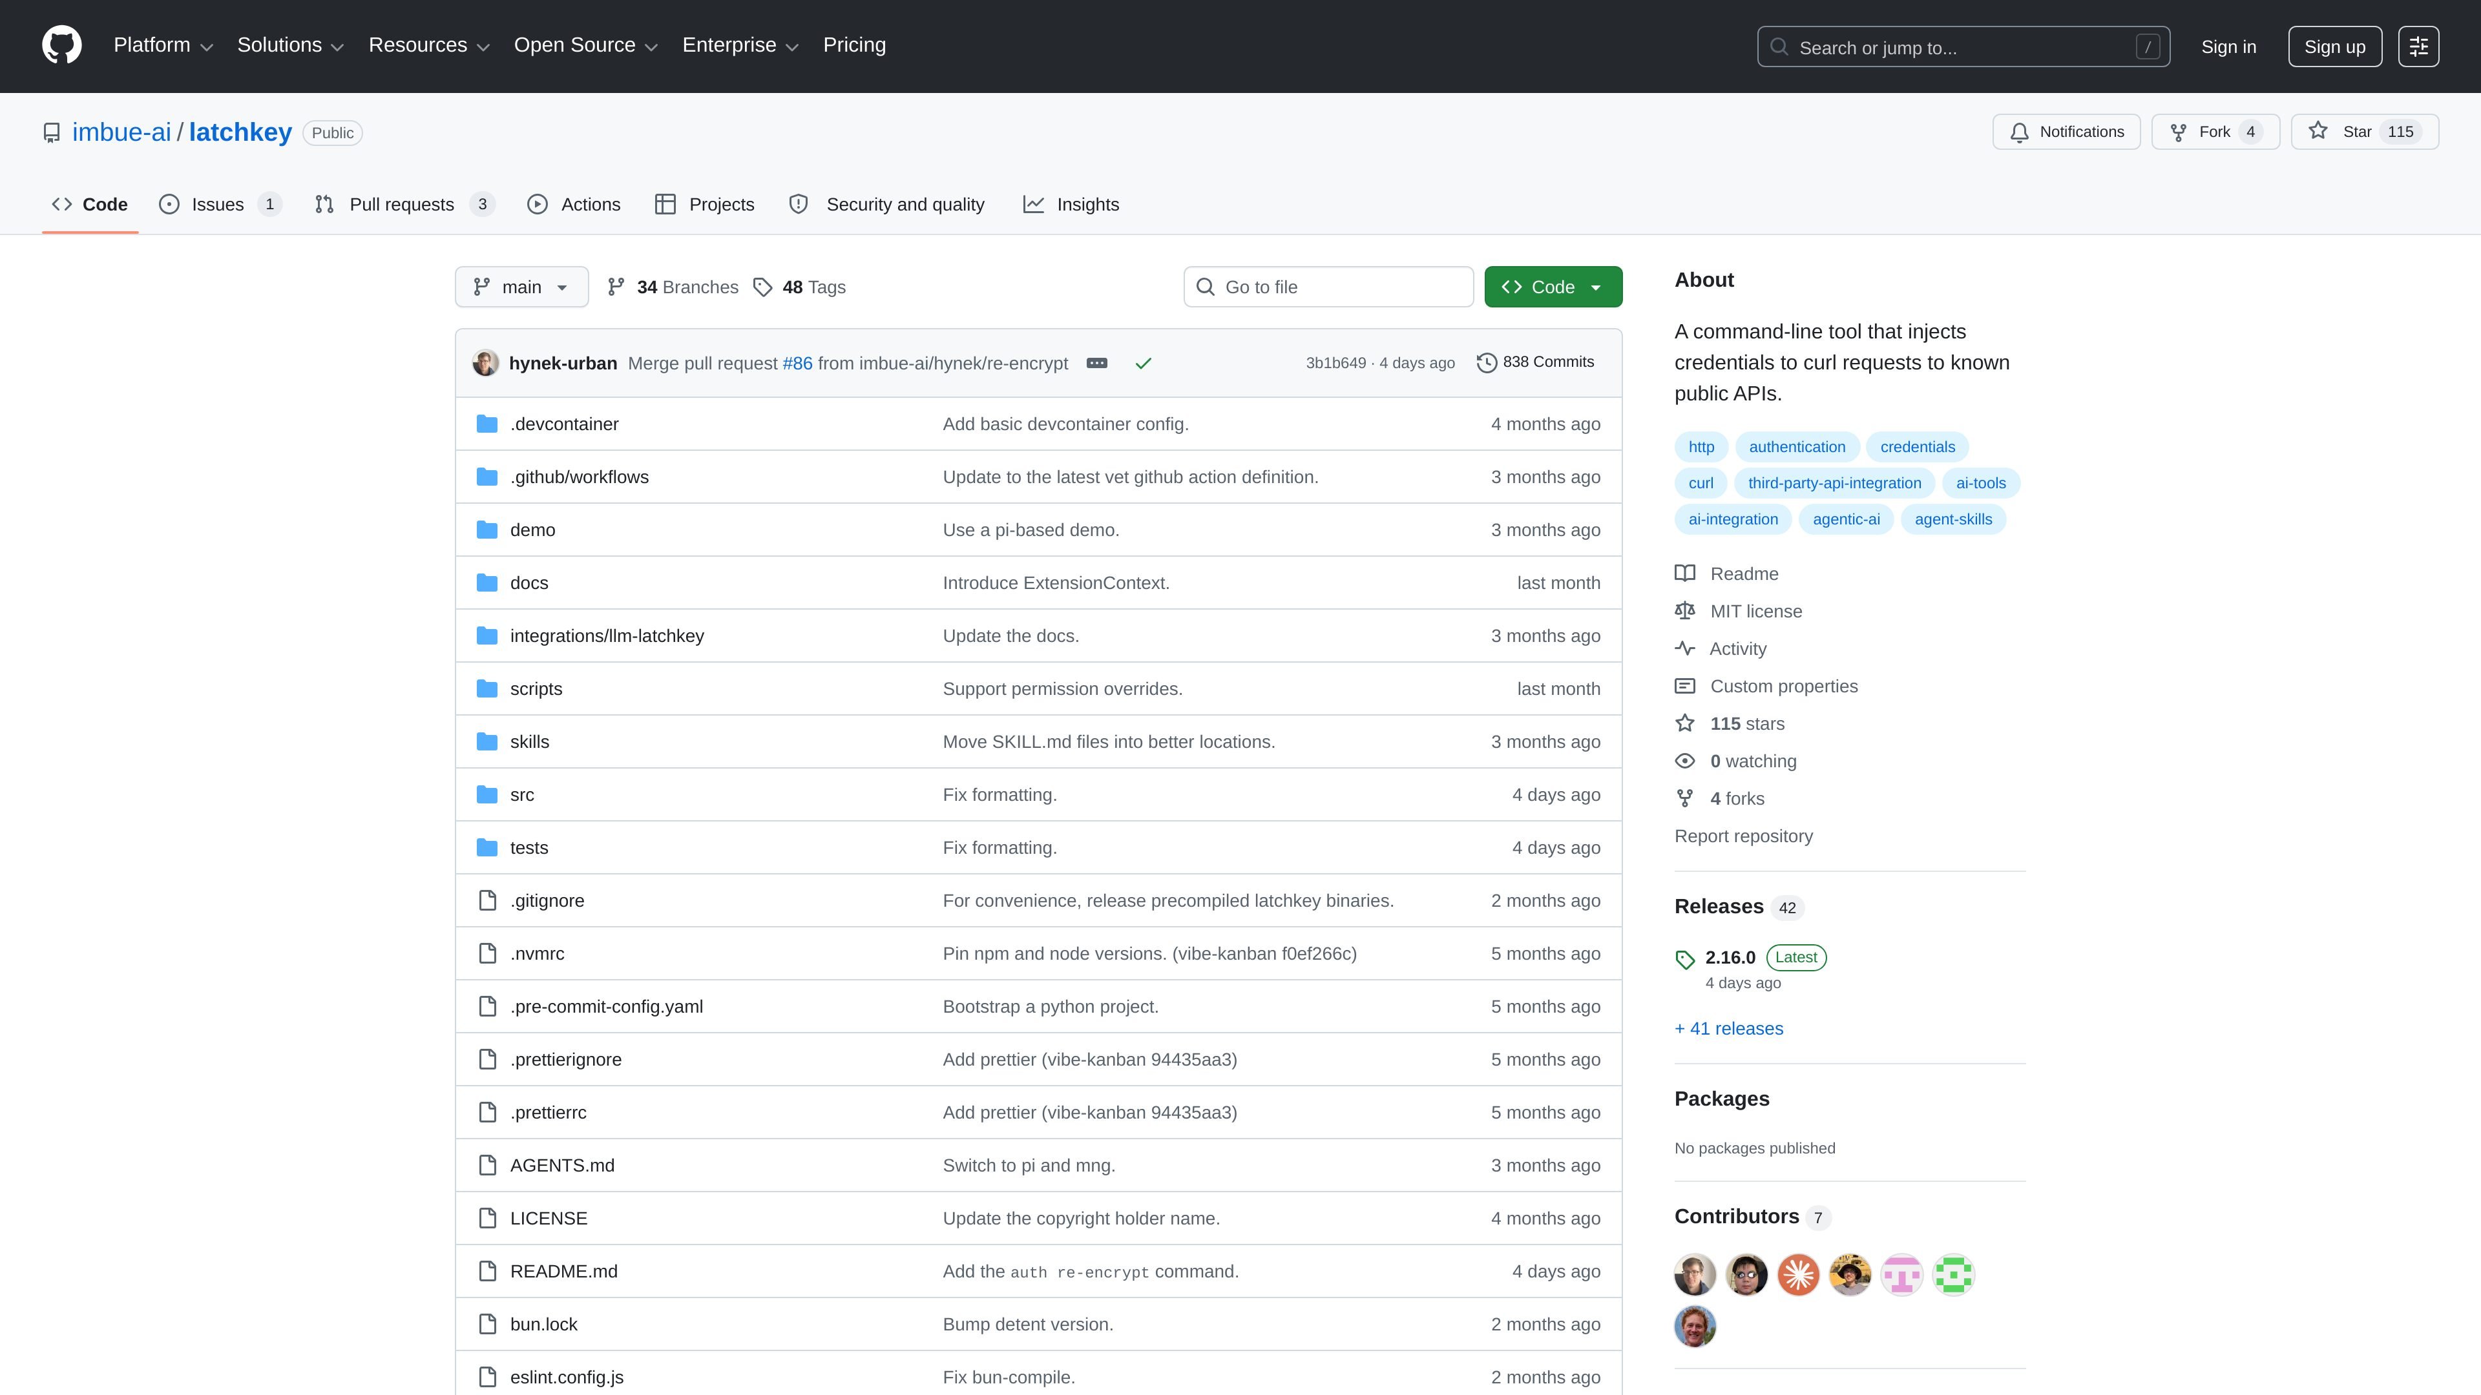View the 34 Branches list
This screenshot has width=2481, height=1395.
(672, 287)
